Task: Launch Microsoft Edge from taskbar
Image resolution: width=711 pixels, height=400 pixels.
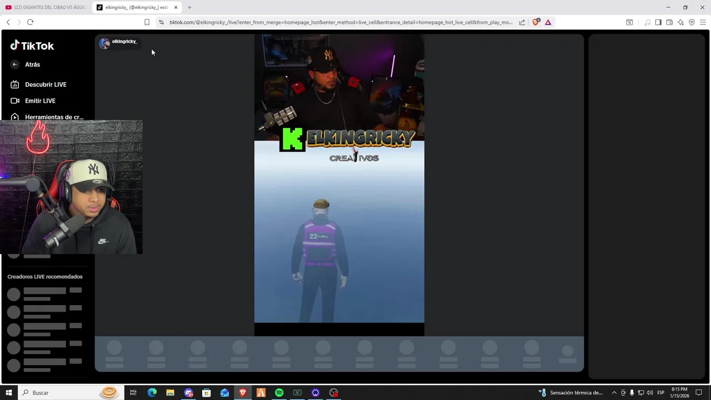Action: pos(152,393)
